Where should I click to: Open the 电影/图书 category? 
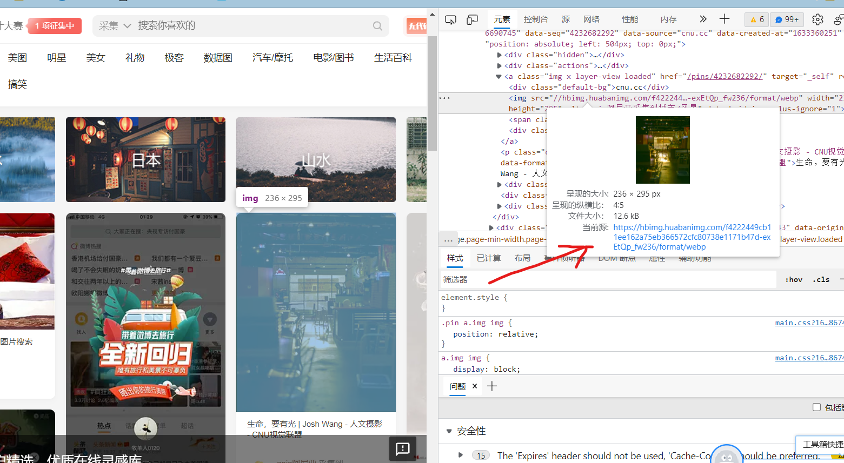[x=333, y=57]
